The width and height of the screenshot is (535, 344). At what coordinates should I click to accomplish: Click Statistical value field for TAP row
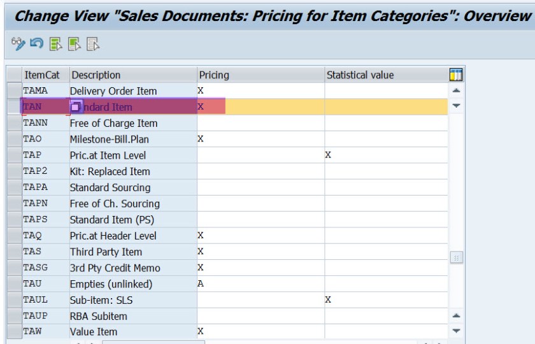coord(385,155)
